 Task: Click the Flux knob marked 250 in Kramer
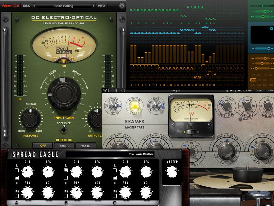coord(191,152)
